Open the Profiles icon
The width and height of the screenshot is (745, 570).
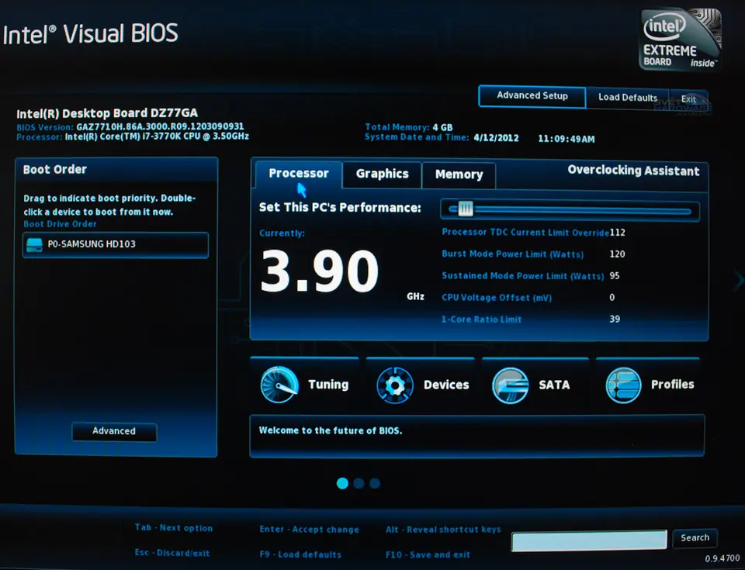point(624,385)
